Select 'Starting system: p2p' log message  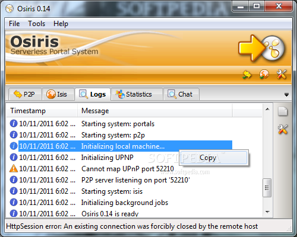(x=113, y=135)
